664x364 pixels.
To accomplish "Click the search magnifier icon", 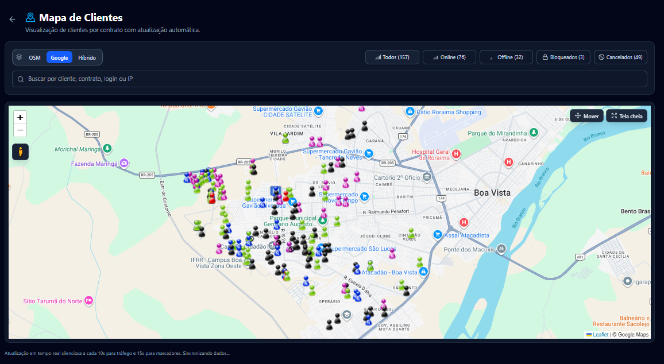I will [x=20, y=79].
